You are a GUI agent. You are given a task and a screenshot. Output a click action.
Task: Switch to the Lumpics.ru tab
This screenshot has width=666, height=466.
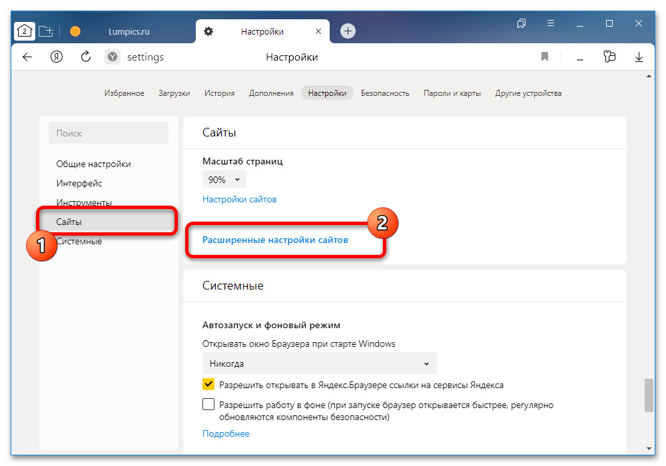click(x=129, y=31)
